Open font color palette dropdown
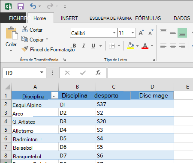The width and height of the screenshot is (193, 163). tap(152, 46)
